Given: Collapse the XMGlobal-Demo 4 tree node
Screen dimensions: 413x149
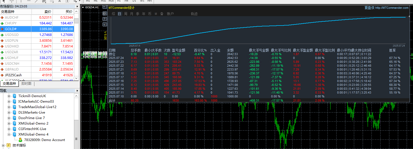Looking at the screenshot, I should coord(9,134).
